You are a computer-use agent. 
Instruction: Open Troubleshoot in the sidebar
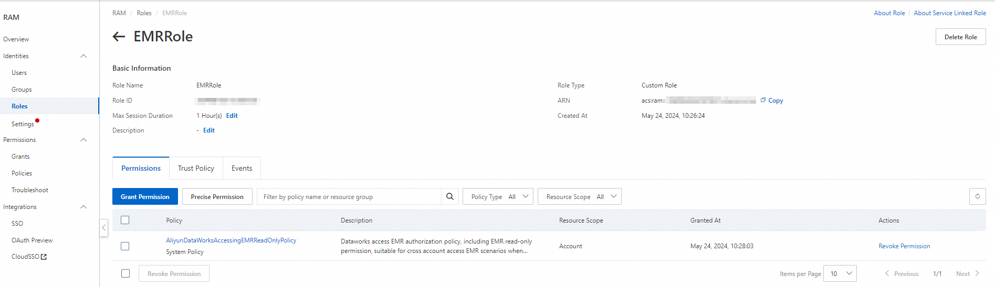[30, 190]
